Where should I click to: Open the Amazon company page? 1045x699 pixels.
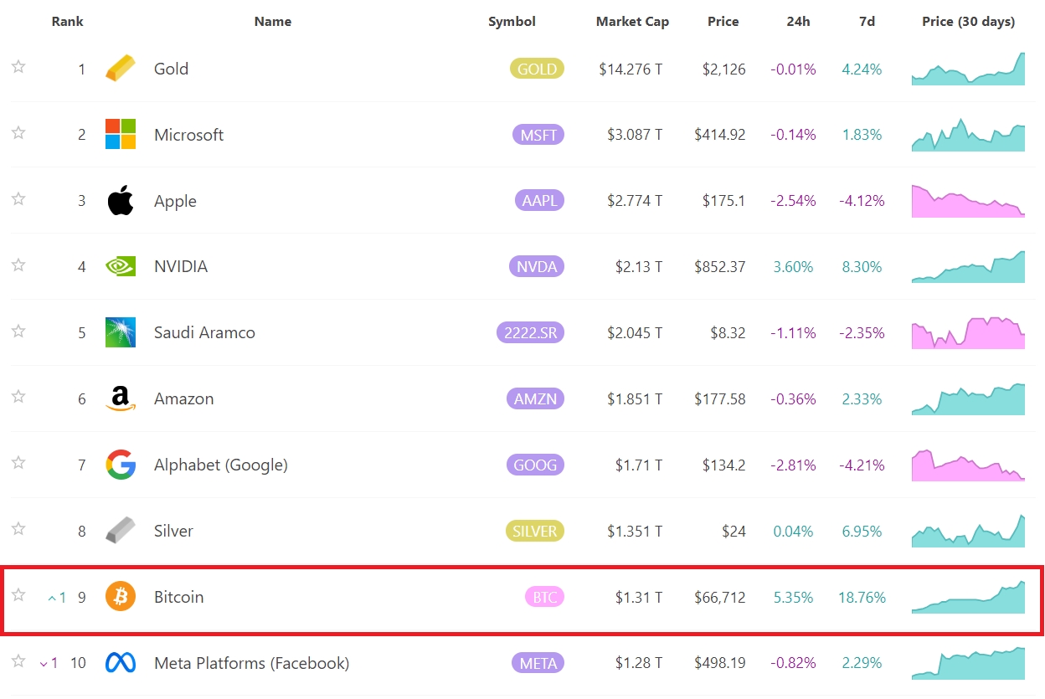183,398
